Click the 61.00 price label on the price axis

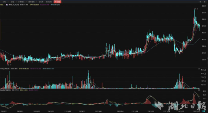204,13
